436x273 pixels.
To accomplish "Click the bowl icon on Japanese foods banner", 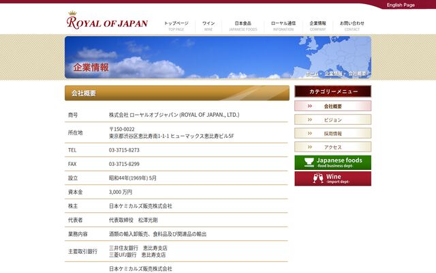I will (x=309, y=162).
